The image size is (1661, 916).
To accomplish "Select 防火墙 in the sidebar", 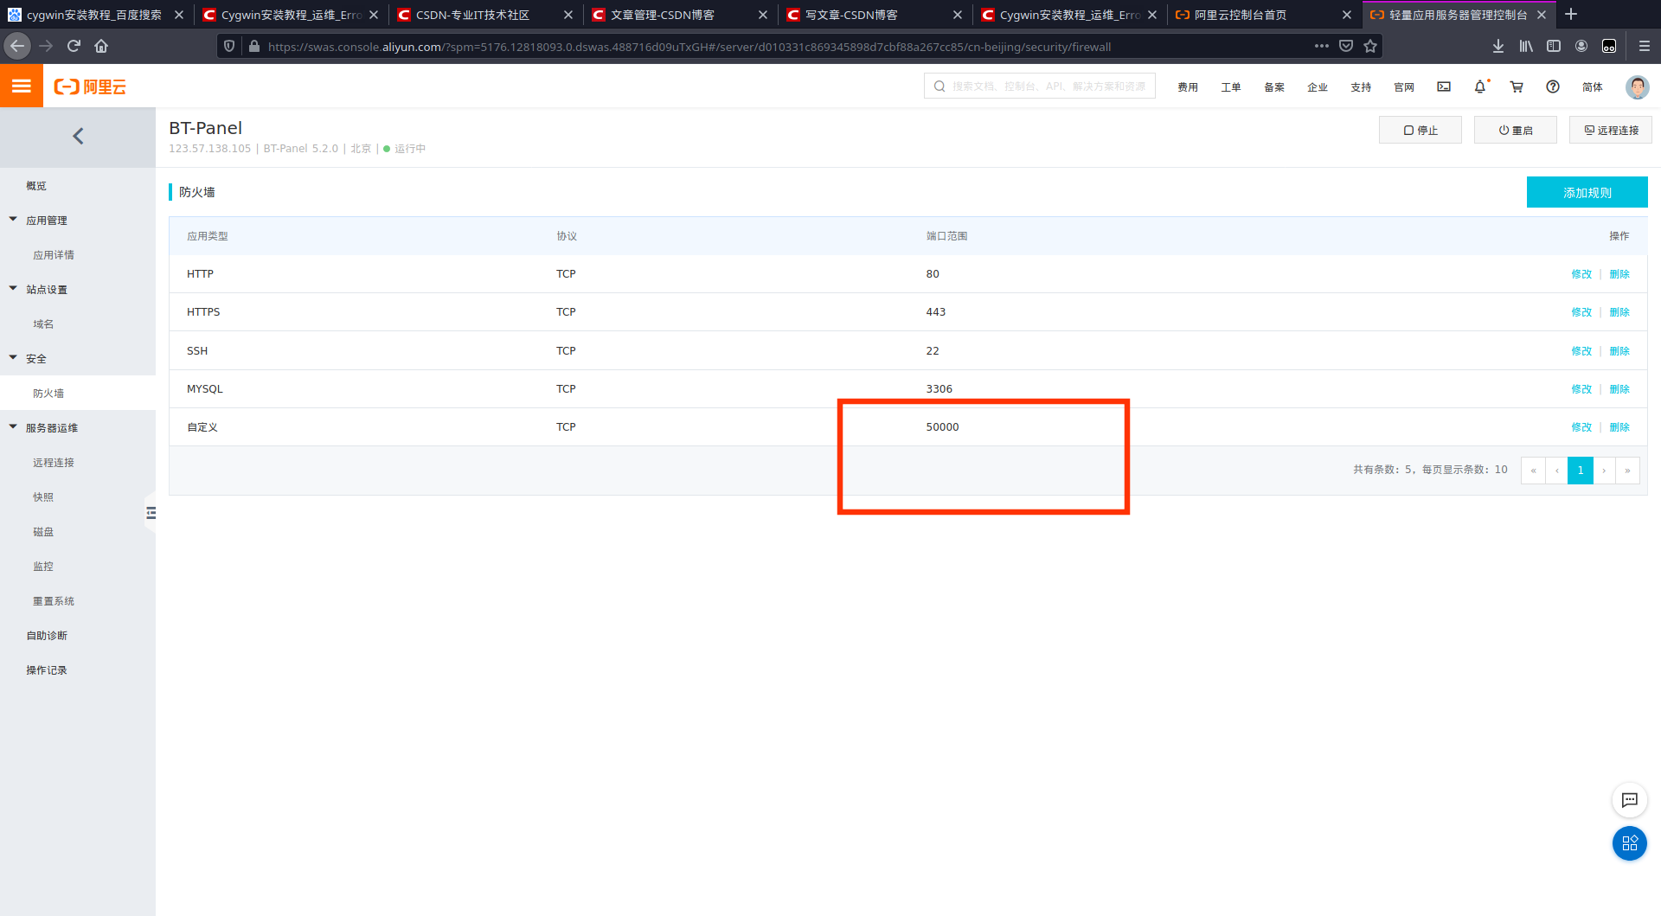I will [48, 394].
